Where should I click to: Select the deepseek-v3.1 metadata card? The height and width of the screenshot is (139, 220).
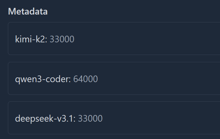pos(114,118)
